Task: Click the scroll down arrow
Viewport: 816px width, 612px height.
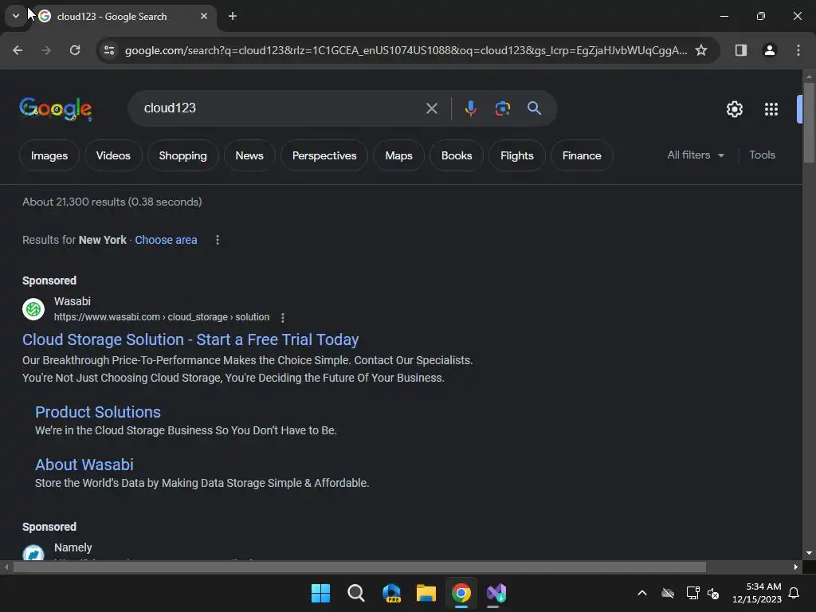Action: coord(809,553)
